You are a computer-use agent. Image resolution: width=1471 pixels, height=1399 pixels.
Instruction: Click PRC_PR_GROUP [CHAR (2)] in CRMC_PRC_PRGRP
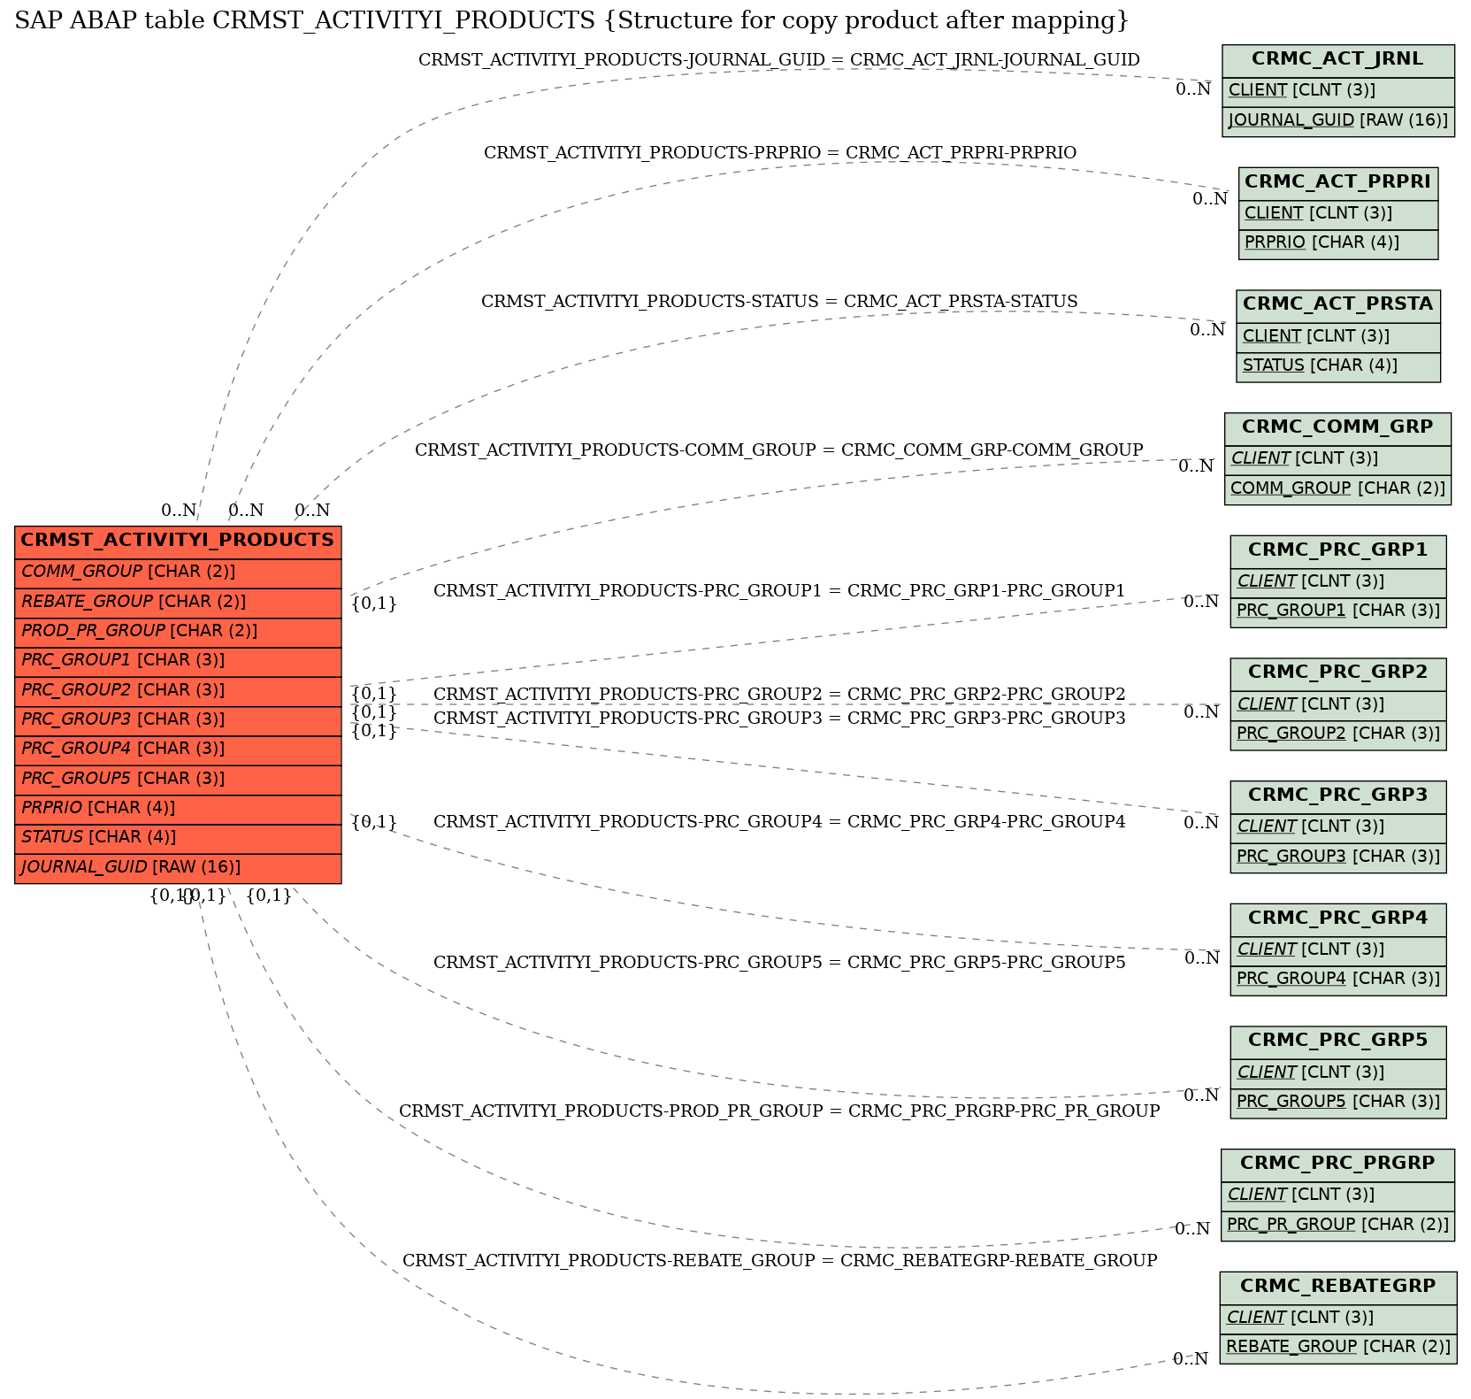tap(1337, 1226)
